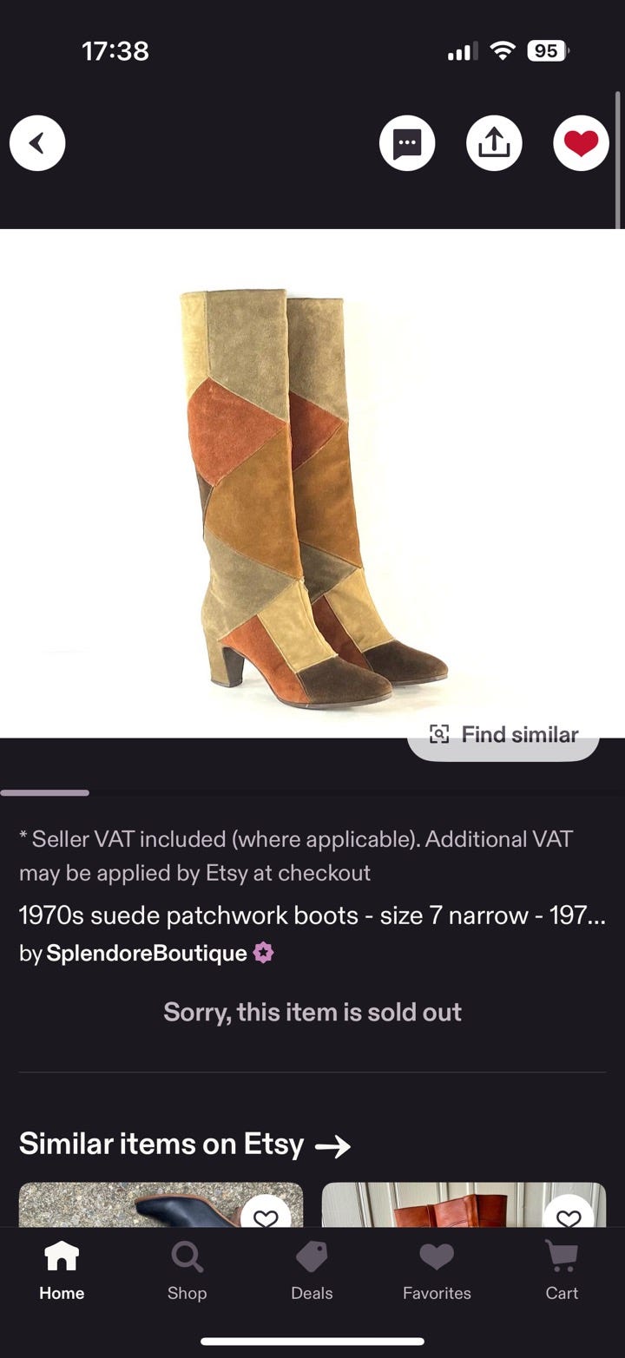Open the Favorites tab
The image size is (625, 1358).
click(x=437, y=1270)
